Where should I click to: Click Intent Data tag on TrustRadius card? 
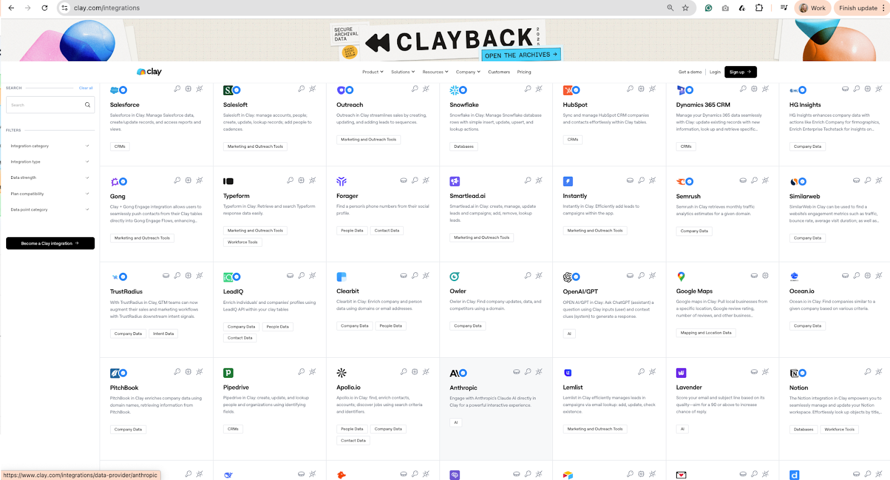(x=164, y=334)
